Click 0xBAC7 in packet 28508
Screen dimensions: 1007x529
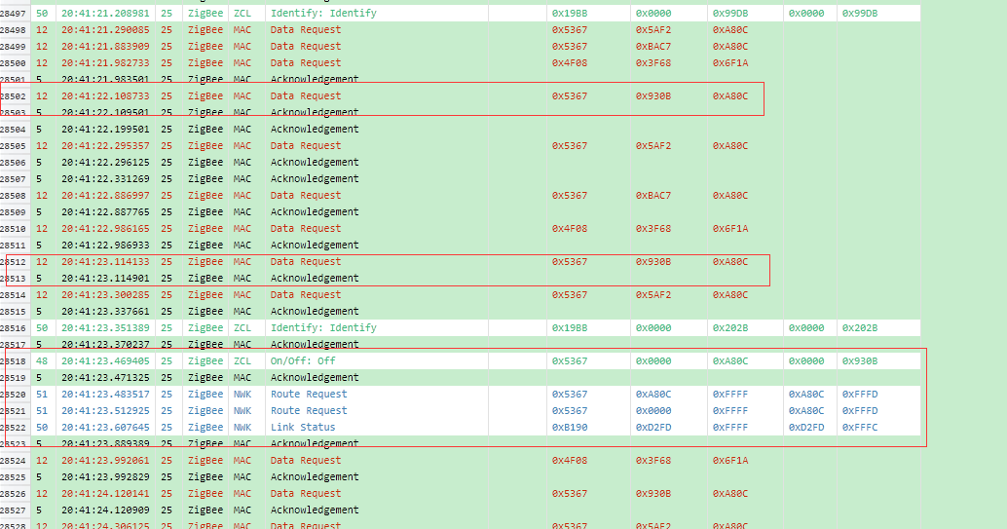[x=653, y=196]
